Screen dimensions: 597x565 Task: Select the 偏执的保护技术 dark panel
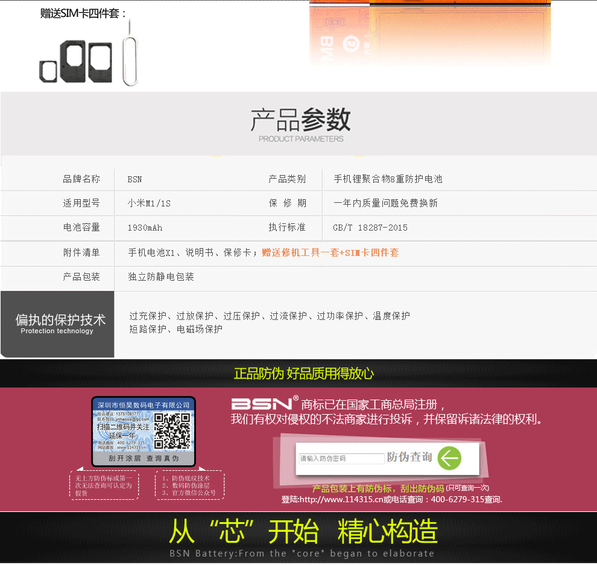coord(57,324)
